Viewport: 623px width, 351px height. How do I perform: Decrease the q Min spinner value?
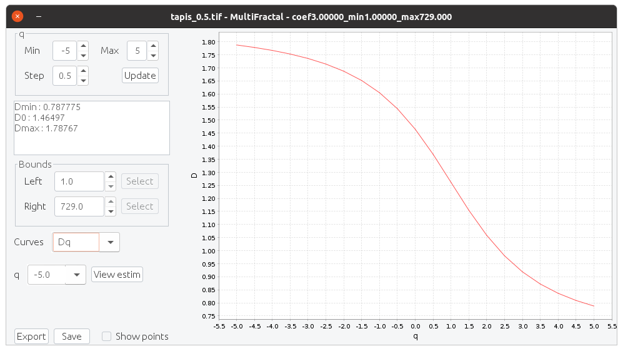tap(82, 55)
